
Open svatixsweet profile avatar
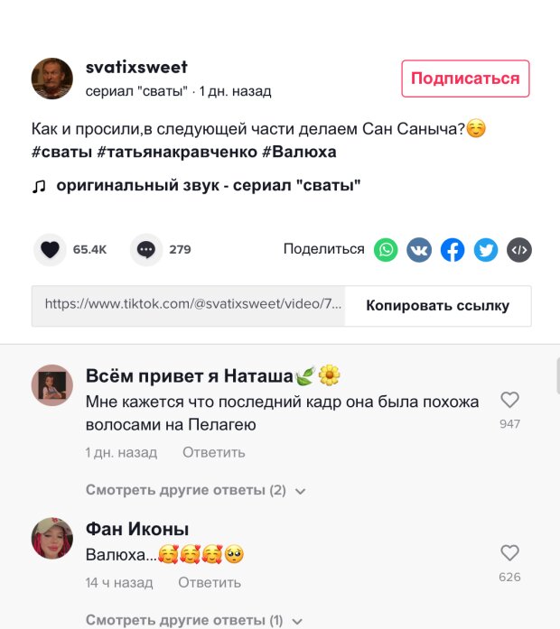52,79
